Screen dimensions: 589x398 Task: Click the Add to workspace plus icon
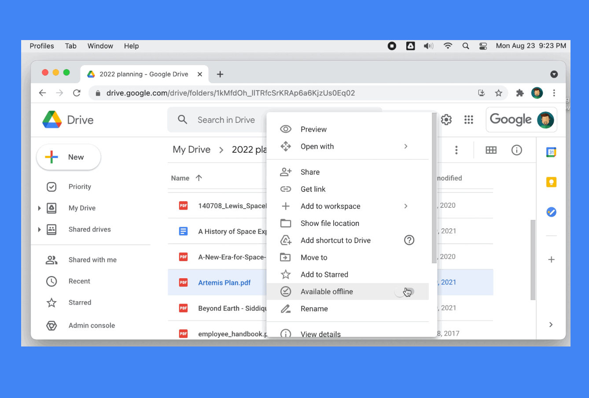pyautogui.click(x=286, y=206)
